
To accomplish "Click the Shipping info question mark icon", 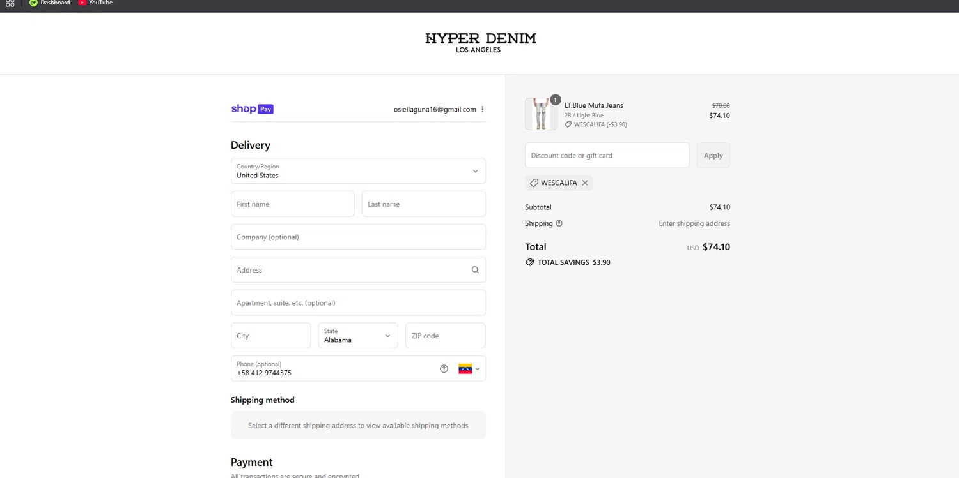I will 559,223.
